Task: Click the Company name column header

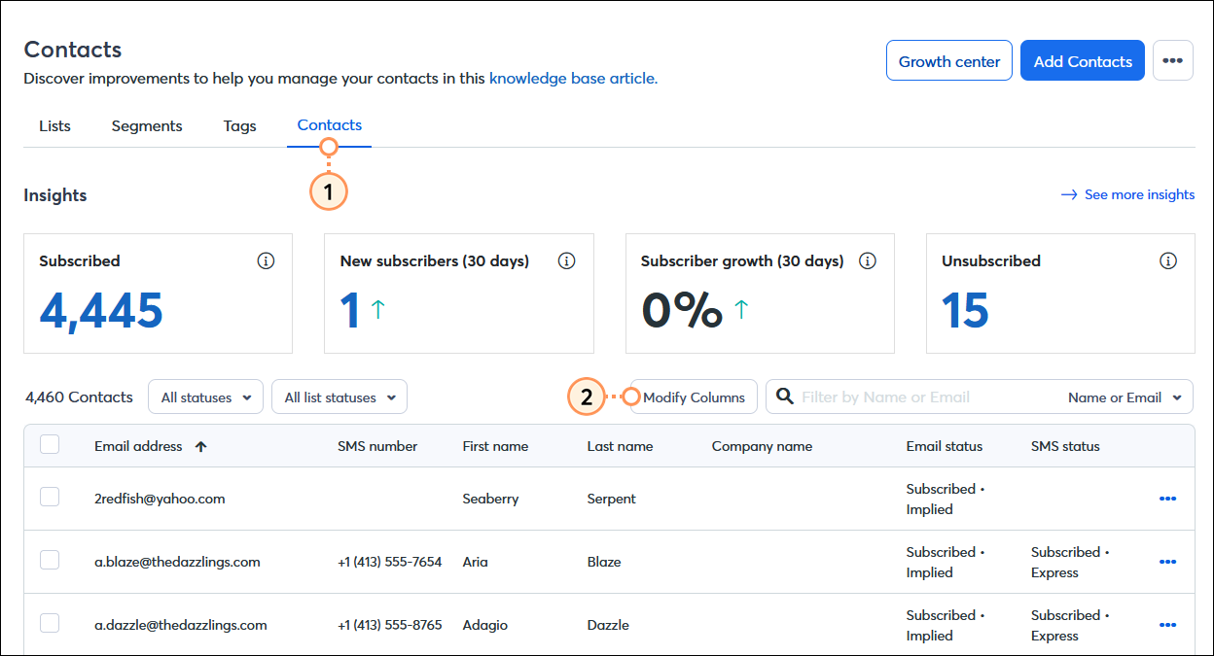Action: 762,446
